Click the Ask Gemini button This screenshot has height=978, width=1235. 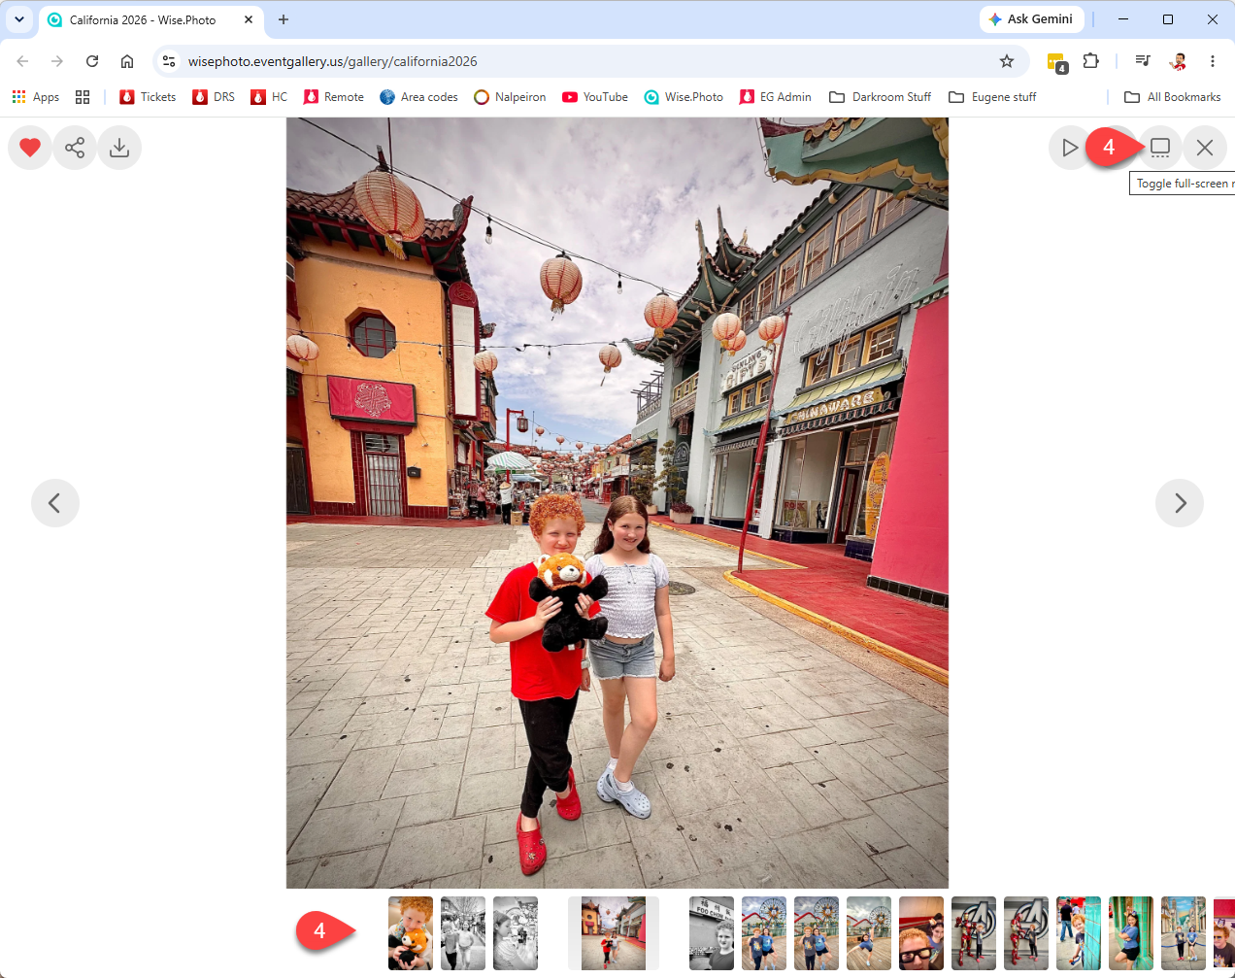click(x=1031, y=19)
